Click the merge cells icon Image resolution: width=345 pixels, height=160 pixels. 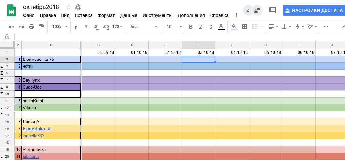coord(255,27)
